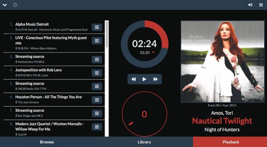Click the red volume knob dial

(x=145, y=114)
